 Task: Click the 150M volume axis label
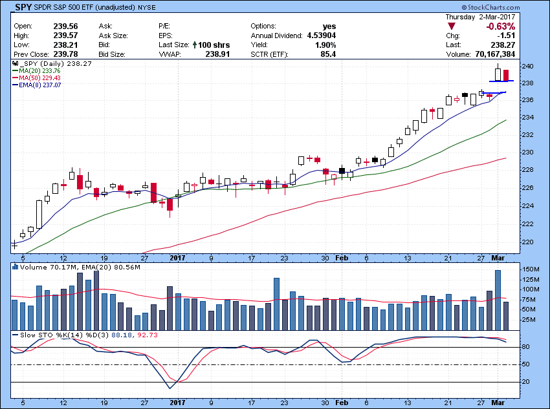(x=531, y=269)
